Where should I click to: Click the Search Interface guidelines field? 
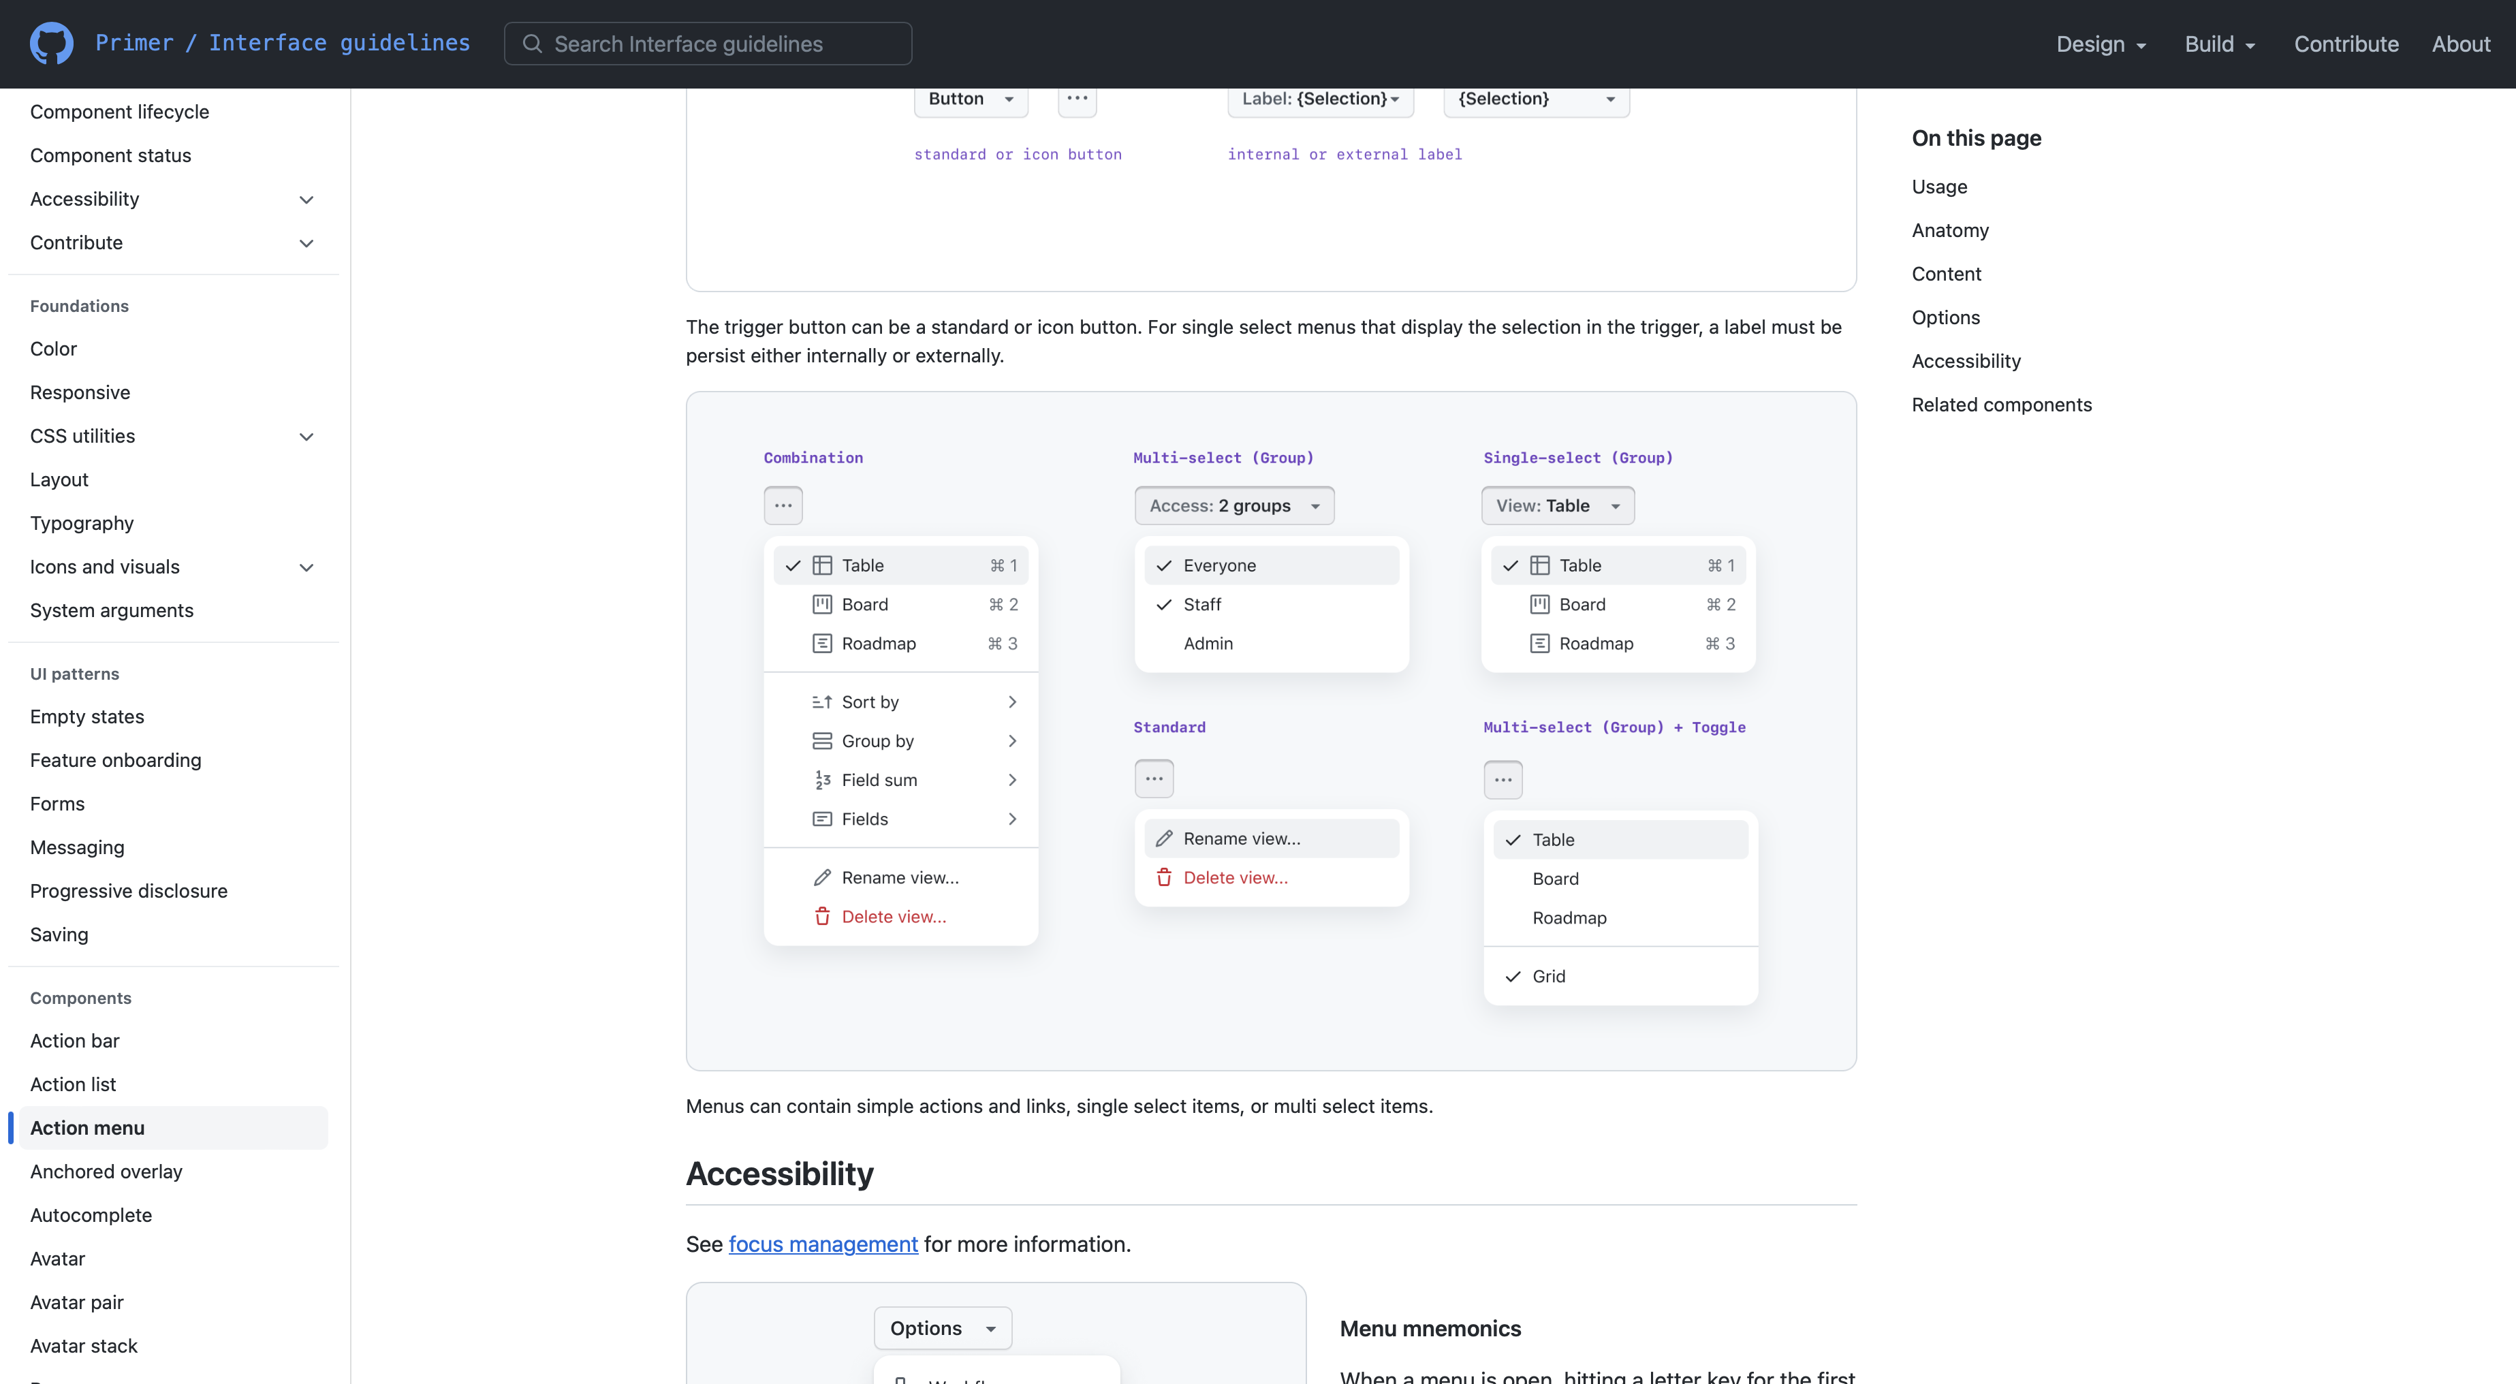[708, 44]
